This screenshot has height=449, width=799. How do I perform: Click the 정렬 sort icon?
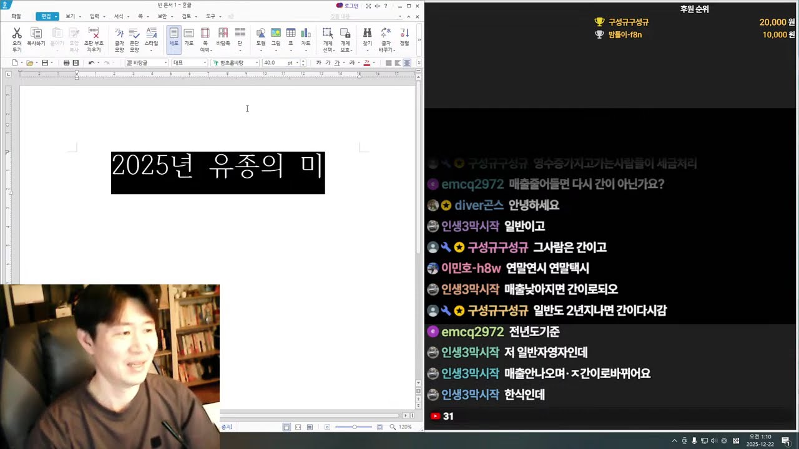pyautogui.click(x=404, y=33)
